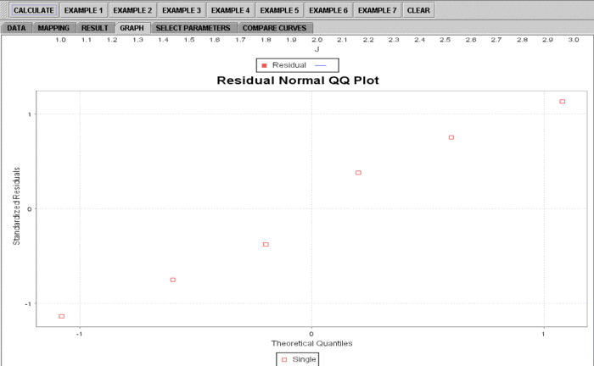
Task: Load EXAMPLE 7 data
Action: coord(377,11)
